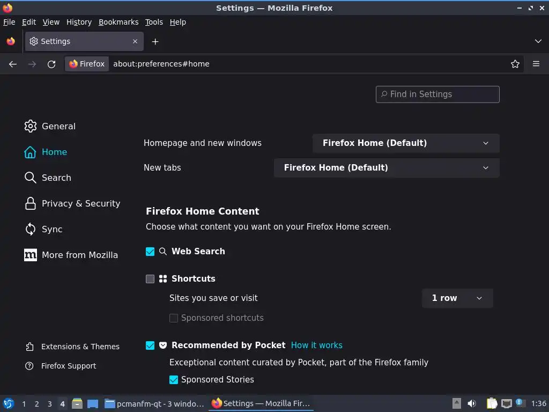Open the Tools menu

click(154, 22)
